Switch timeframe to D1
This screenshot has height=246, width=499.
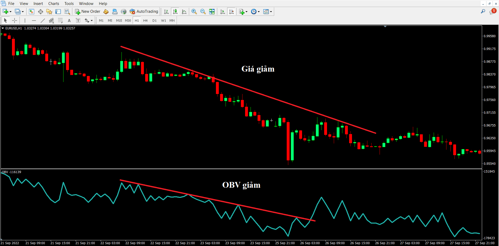click(x=155, y=21)
